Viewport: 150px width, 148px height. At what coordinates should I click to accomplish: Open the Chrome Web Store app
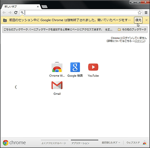[57, 69]
